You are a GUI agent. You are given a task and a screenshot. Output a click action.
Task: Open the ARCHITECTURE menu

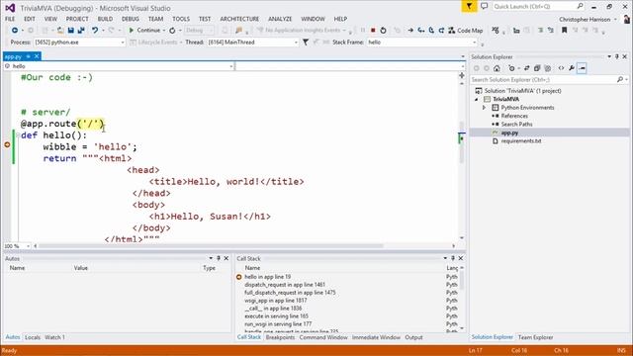pos(239,19)
